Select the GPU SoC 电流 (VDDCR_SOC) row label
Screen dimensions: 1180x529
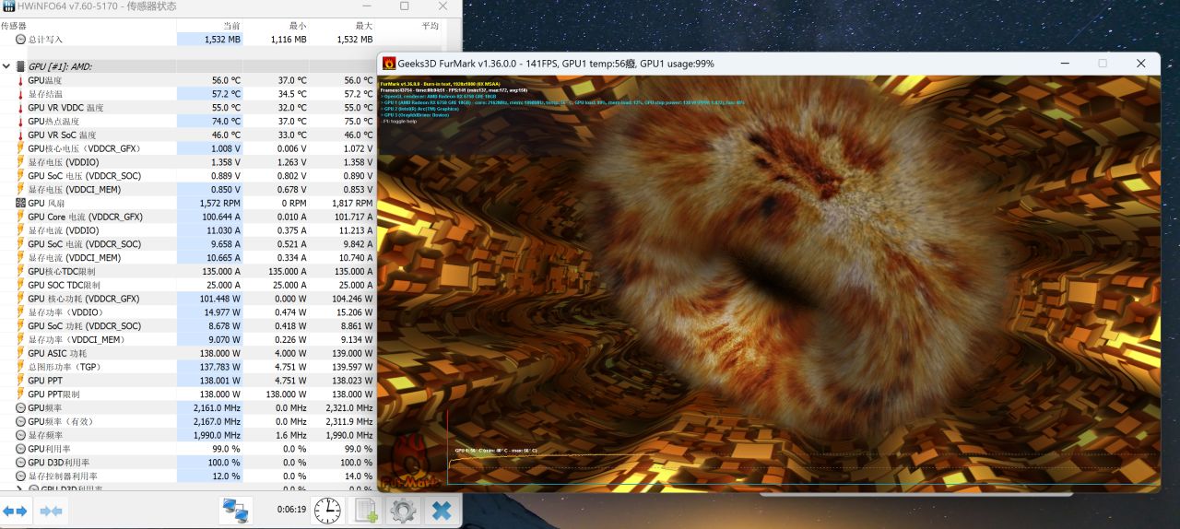84,244
